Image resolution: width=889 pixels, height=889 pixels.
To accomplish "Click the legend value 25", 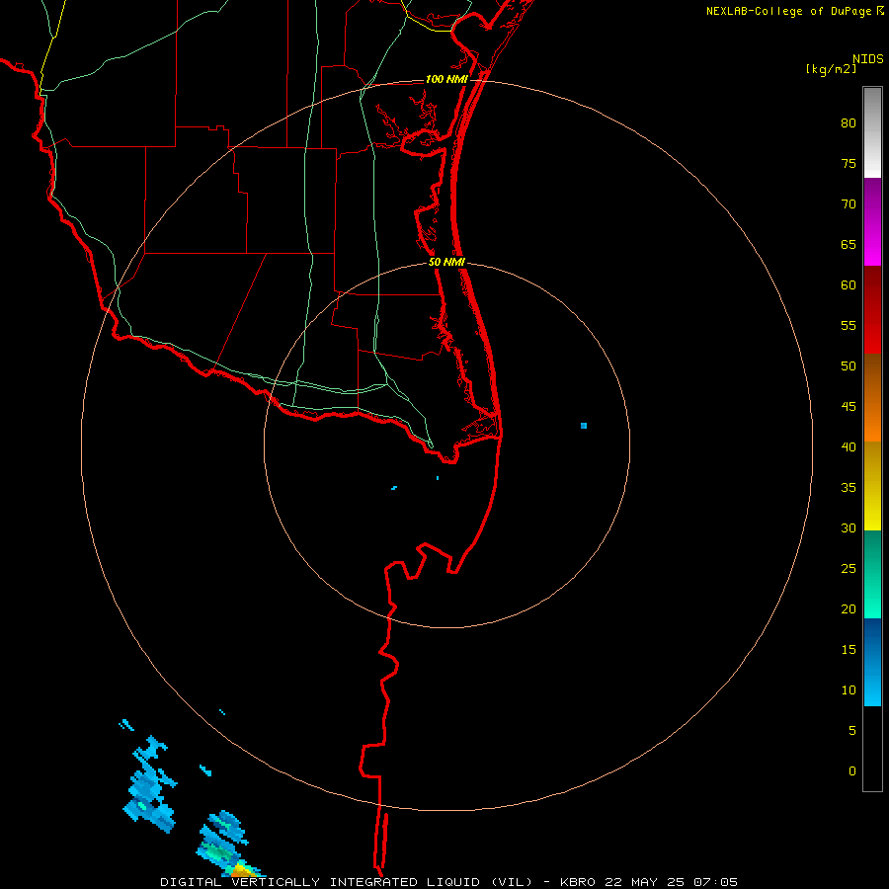I will coord(849,569).
